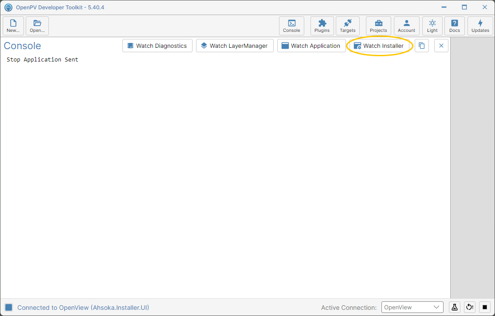Stop application with black square button
The image size is (495, 316).
pyautogui.click(x=485, y=307)
